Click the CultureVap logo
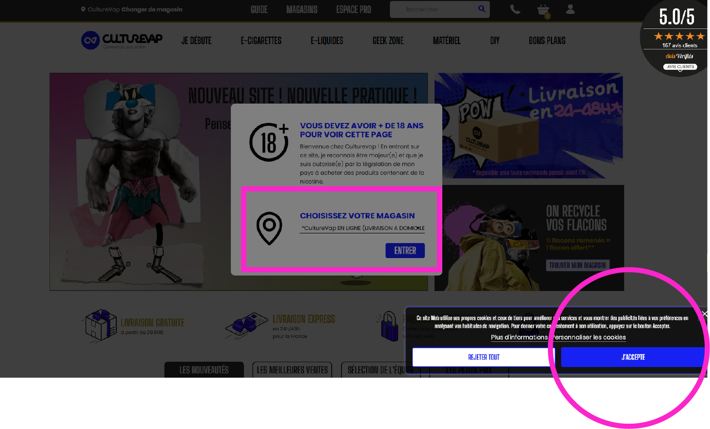The height and width of the screenshot is (429, 710). tap(122, 40)
